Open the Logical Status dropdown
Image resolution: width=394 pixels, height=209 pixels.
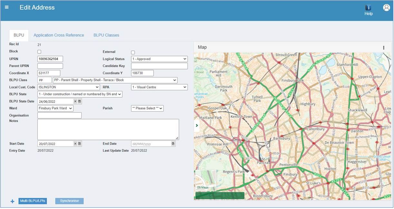(x=159, y=59)
